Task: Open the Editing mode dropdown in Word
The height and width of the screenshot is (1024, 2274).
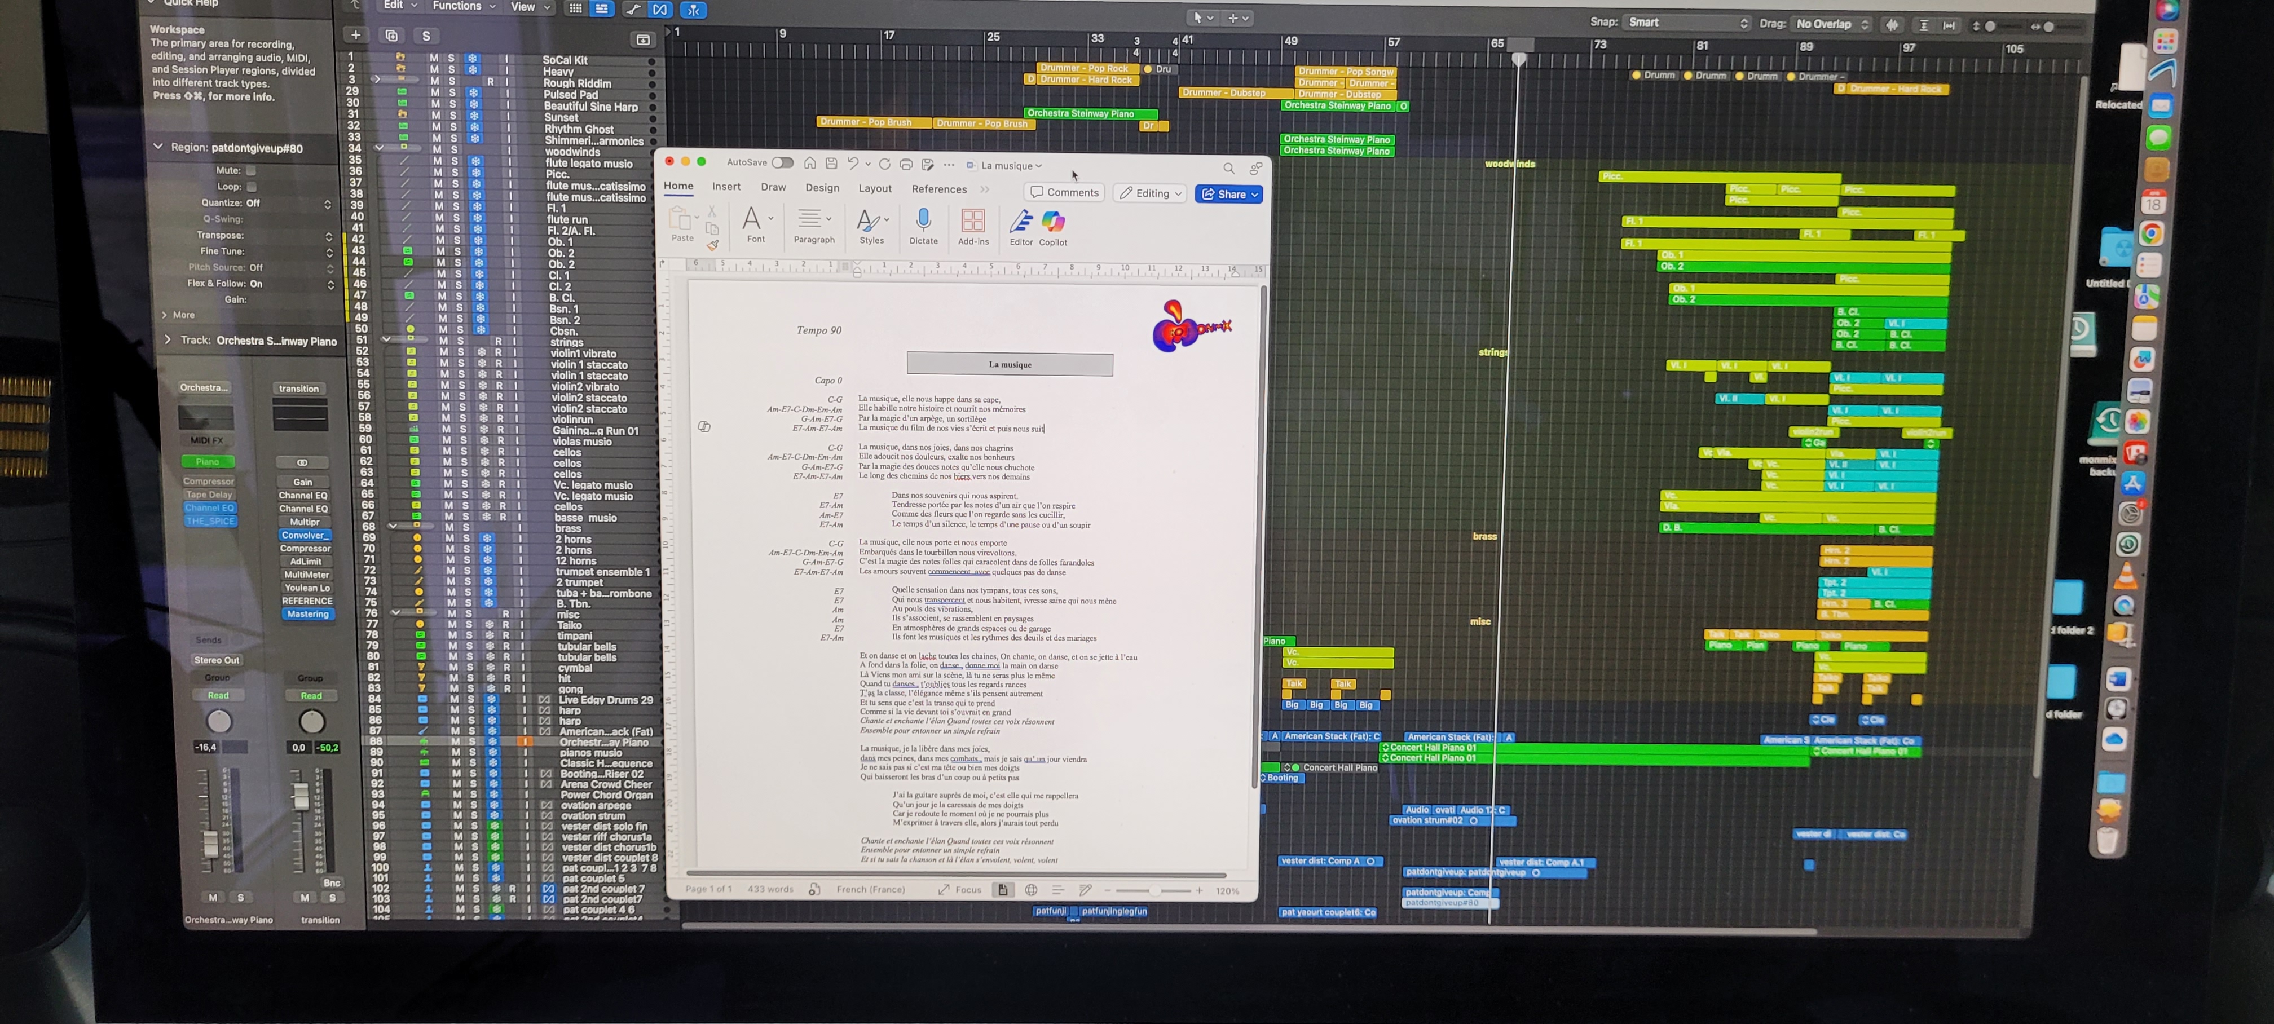Action: (1150, 193)
